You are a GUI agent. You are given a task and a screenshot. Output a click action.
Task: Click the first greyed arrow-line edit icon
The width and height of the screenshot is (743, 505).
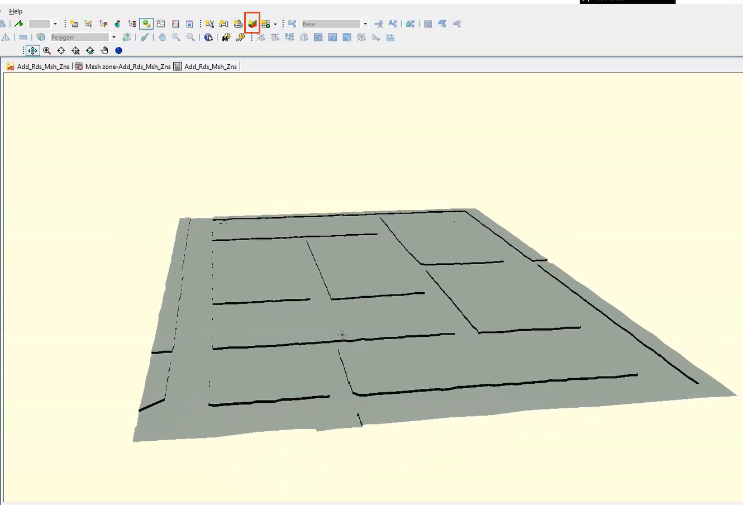click(261, 37)
